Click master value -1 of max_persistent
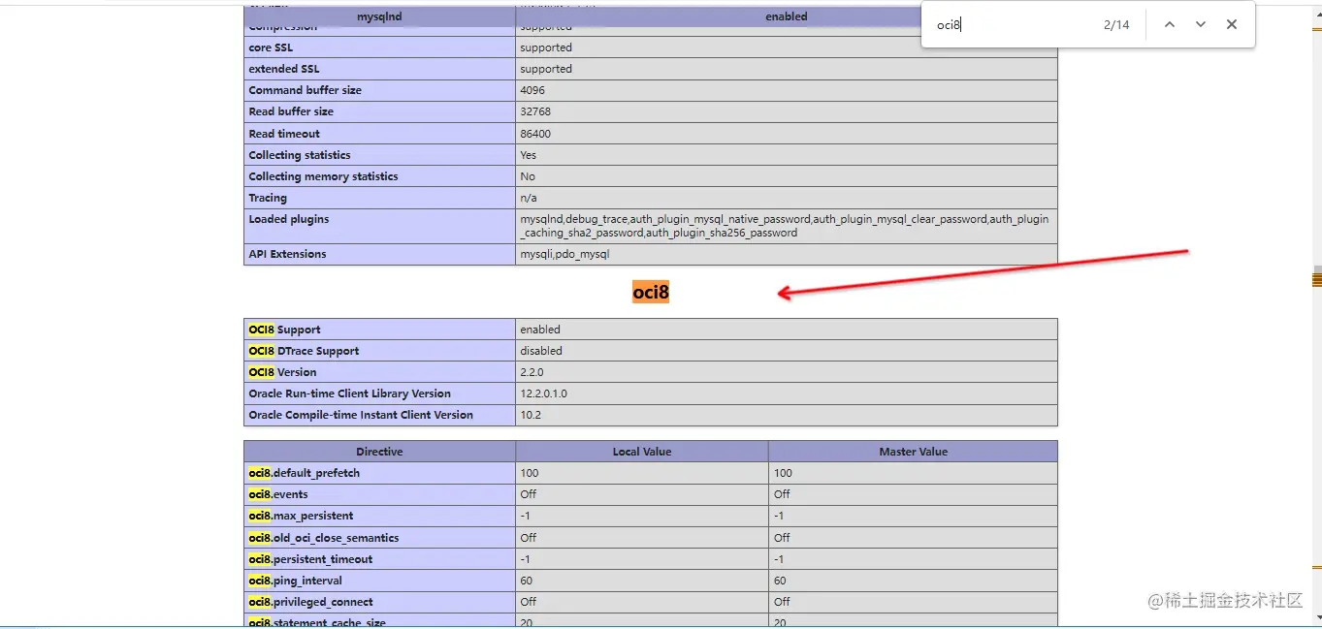The height and width of the screenshot is (629, 1322). [779, 516]
